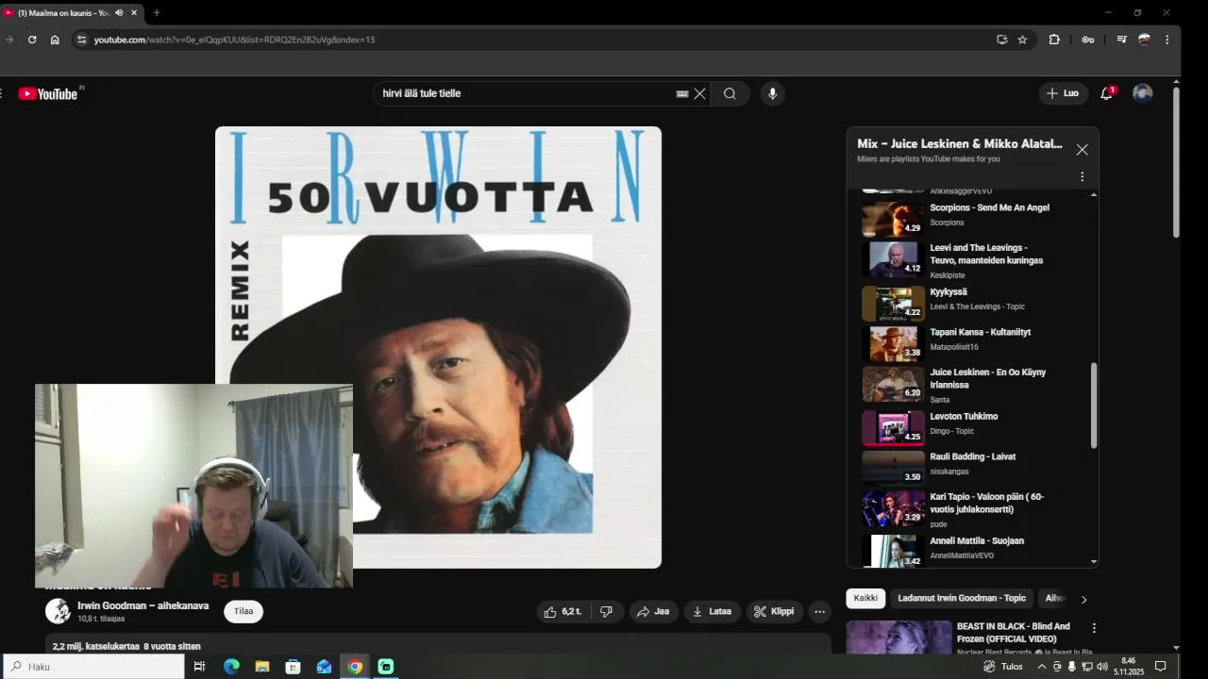Go to browser home page

pos(55,40)
